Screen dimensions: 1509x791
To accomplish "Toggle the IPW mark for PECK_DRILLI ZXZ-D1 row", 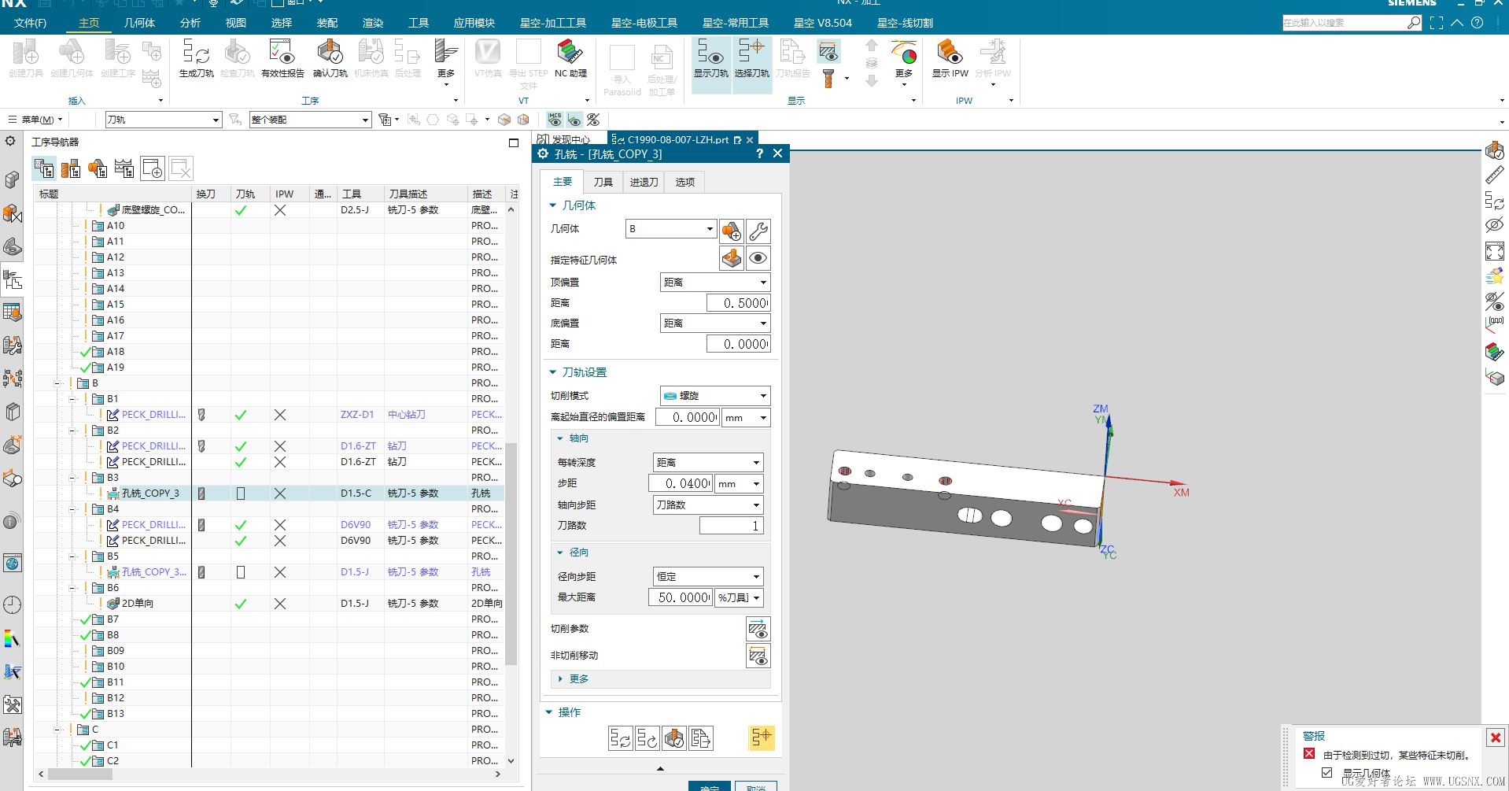I will [280, 415].
